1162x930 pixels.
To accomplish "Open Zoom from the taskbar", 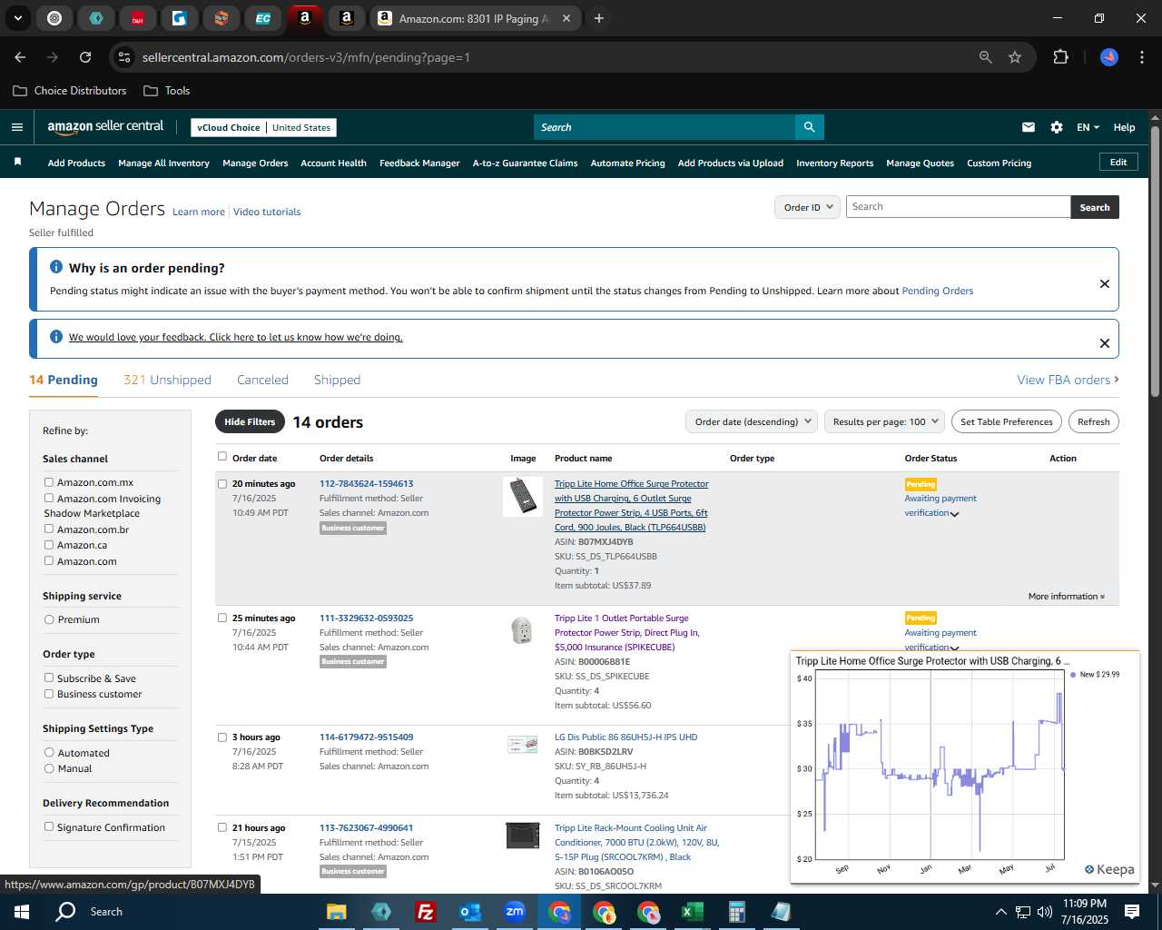I will click(x=515, y=912).
